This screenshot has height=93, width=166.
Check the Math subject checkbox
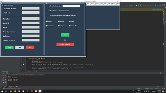70,21
